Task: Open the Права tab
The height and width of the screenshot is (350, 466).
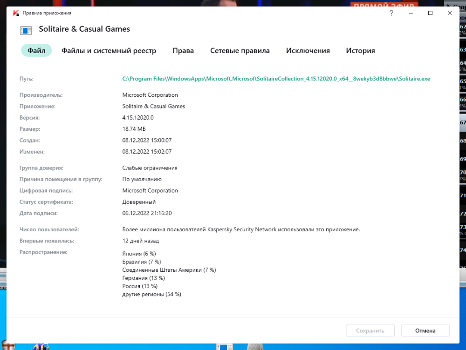Action: tap(183, 51)
